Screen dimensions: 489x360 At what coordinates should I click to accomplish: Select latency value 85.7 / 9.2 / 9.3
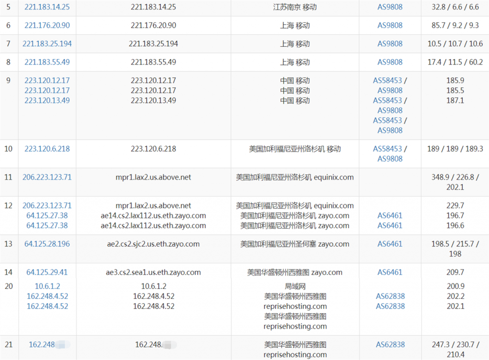click(455, 25)
